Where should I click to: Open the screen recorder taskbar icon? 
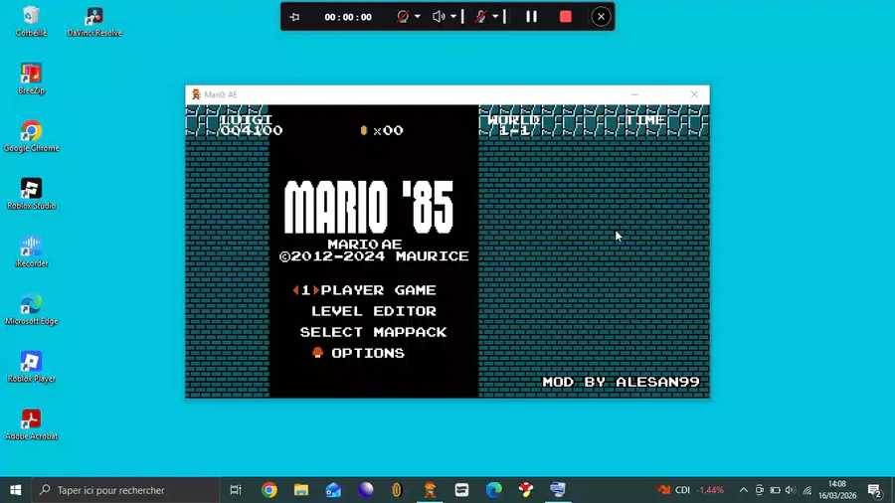coord(558,490)
